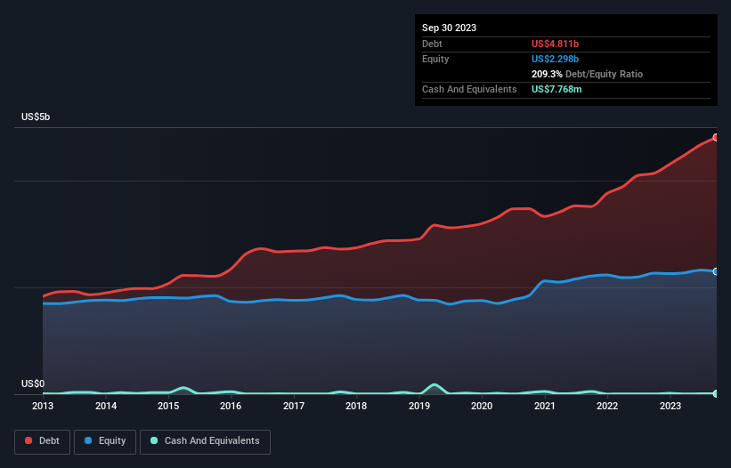This screenshot has height=468, width=731.
Task: Click the US$0 y-axis label
Action: point(33,383)
